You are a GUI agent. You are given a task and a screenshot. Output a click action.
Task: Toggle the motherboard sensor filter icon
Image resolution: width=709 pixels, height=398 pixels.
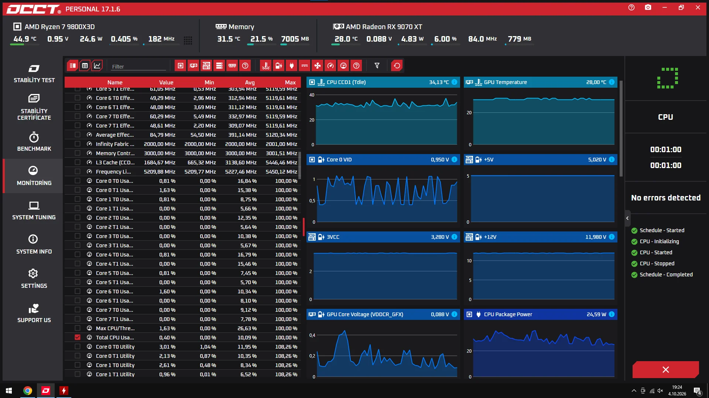pyautogui.click(x=206, y=66)
